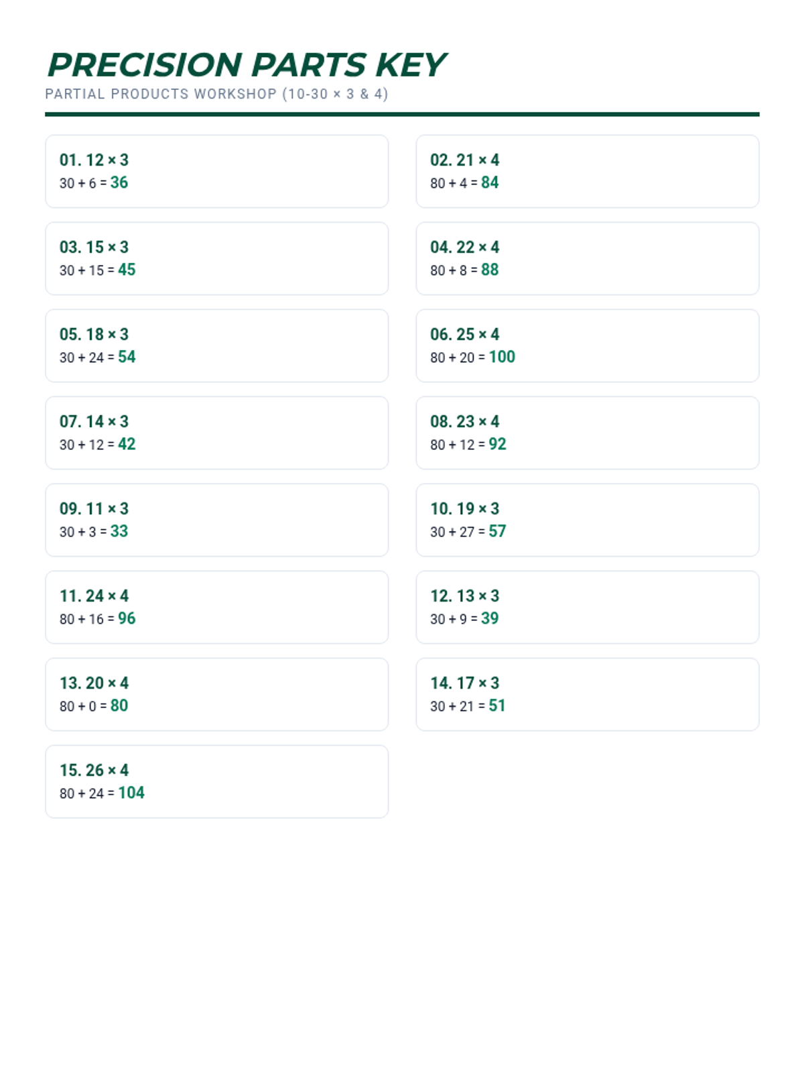Click answer 51 in problem 14
Image resolution: width=804 pixels, height=1073 pixels.
pyautogui.click(x=496, y=705)
